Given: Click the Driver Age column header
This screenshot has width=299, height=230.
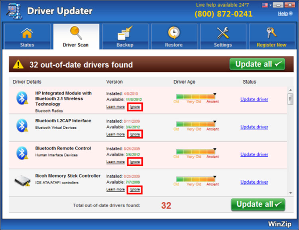Looking at the screenshot, I should tap(184, 82).
